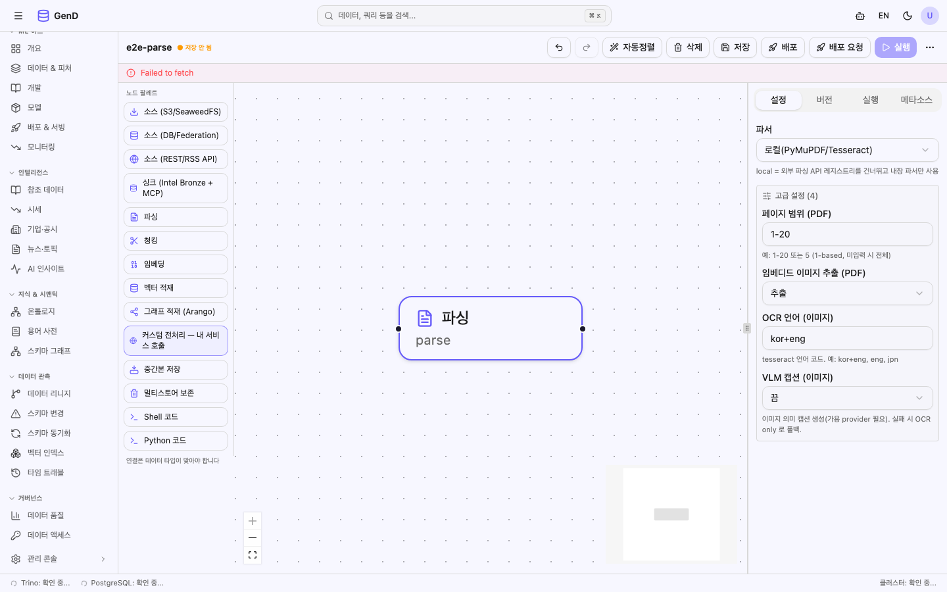Save pipeline with 저장 button

click(x=735, y=47)
